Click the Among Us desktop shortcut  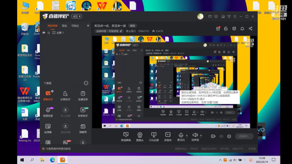click(x=25, y=136)
